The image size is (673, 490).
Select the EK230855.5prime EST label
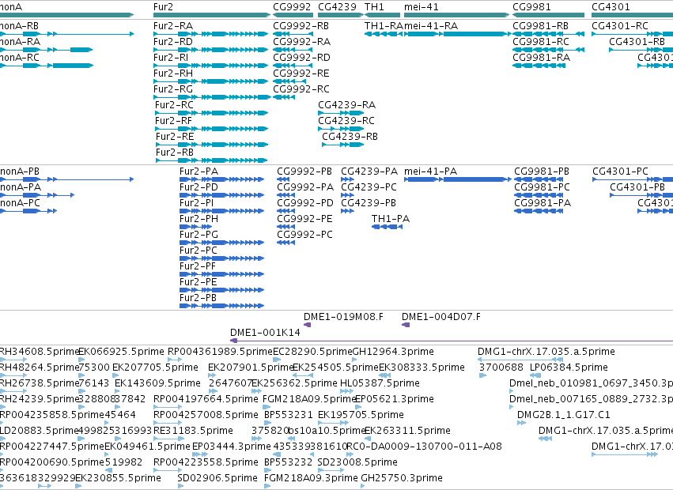pos(118,478)
